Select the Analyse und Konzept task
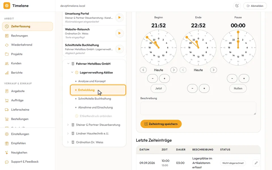This screenshot has height=170, width=272. click(x=98, y=81)
